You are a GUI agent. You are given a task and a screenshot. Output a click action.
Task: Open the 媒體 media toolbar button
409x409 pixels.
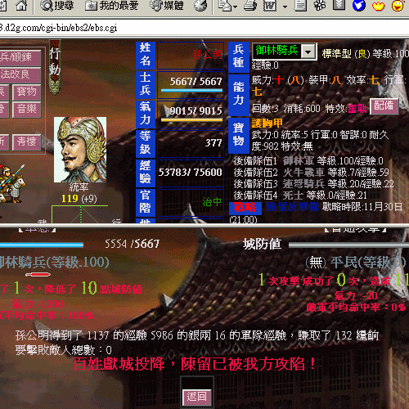[166, 6]
